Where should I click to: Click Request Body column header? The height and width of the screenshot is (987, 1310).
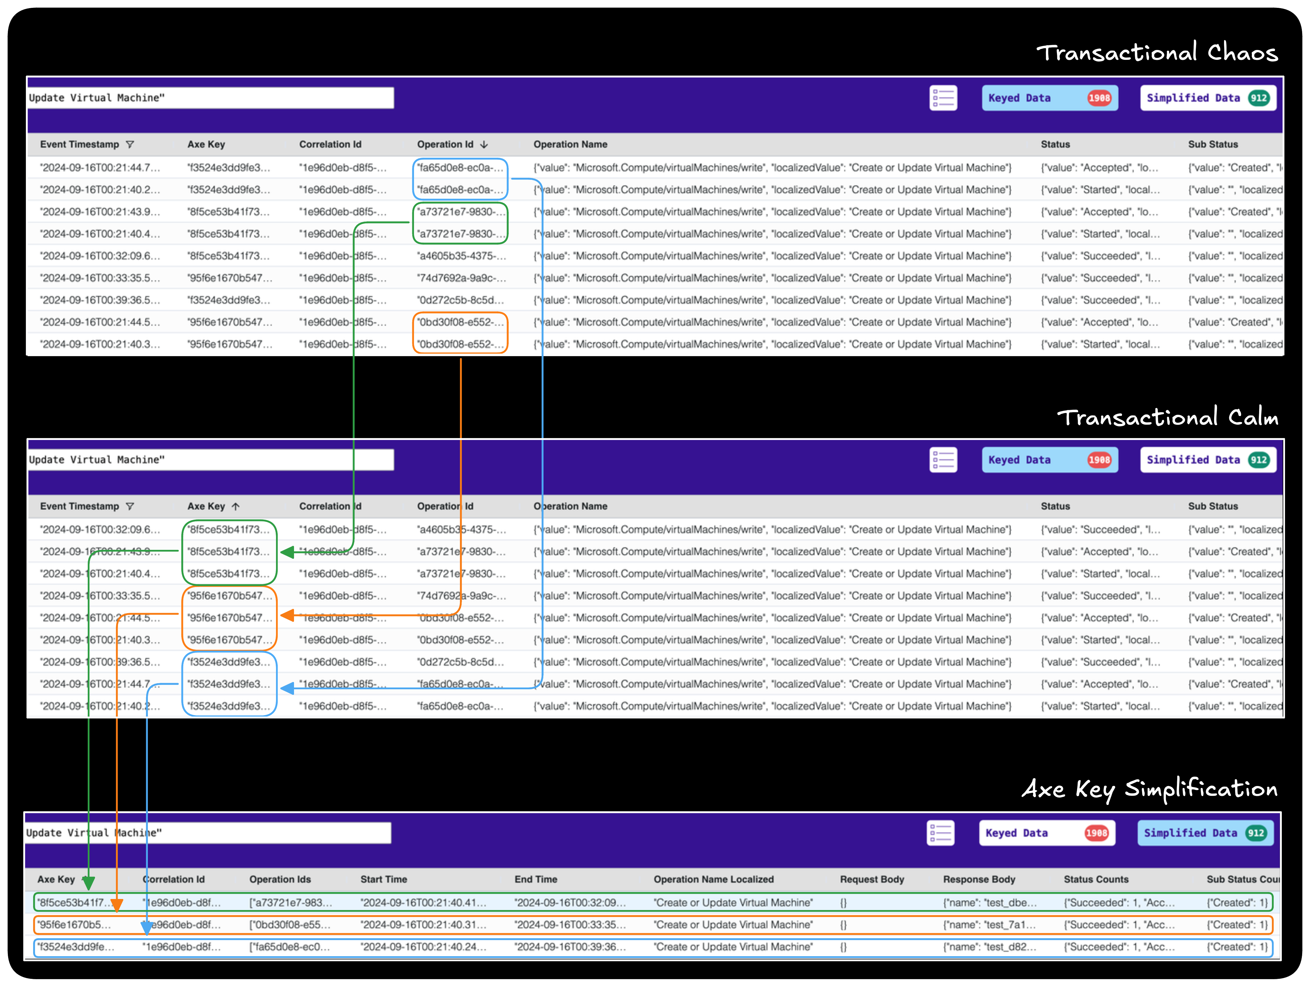click(x=872, y=879)
